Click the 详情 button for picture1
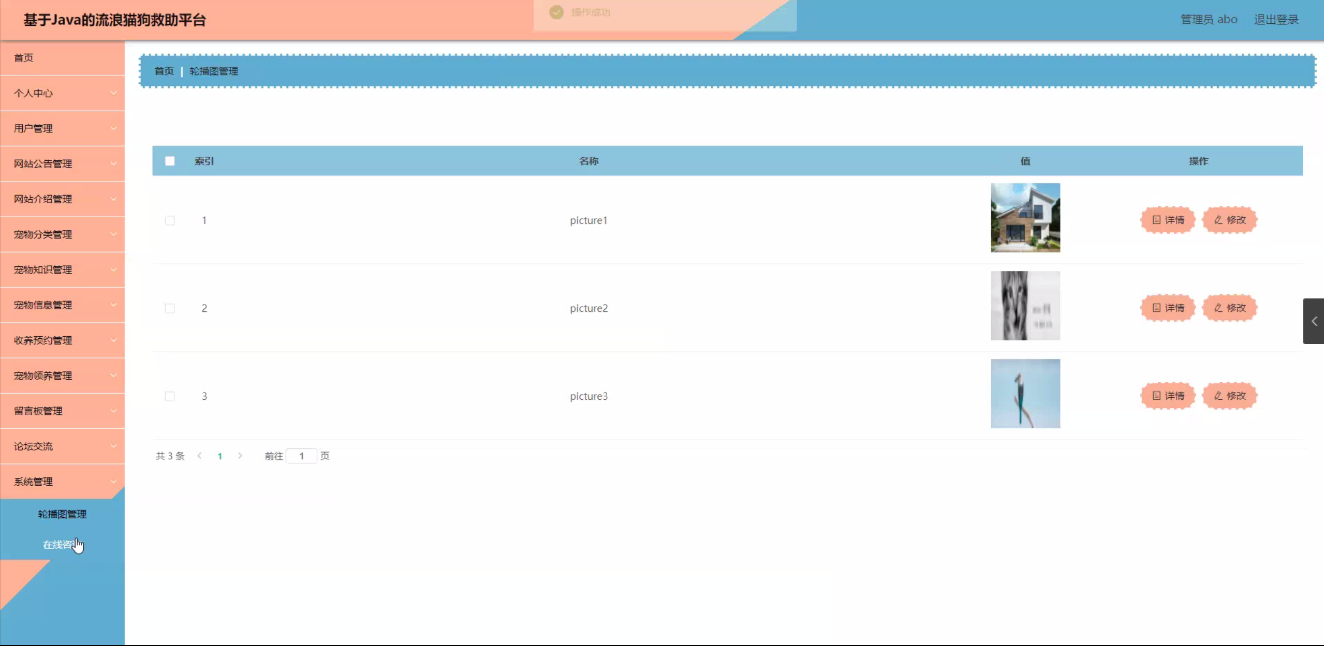1324x646 pixels. [1168, 220]
